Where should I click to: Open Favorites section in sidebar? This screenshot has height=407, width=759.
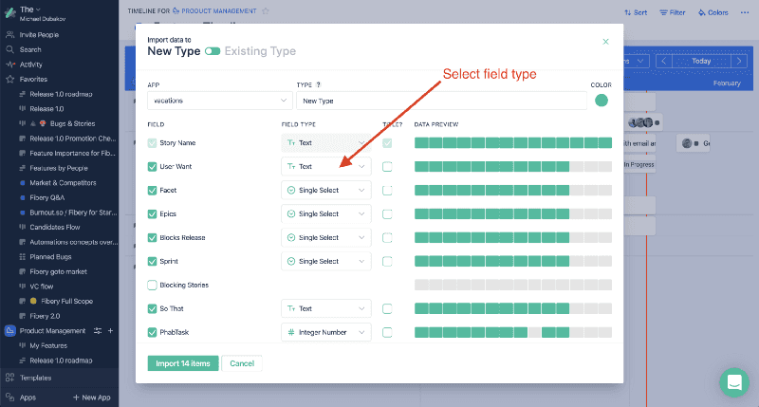pos(33,80)
